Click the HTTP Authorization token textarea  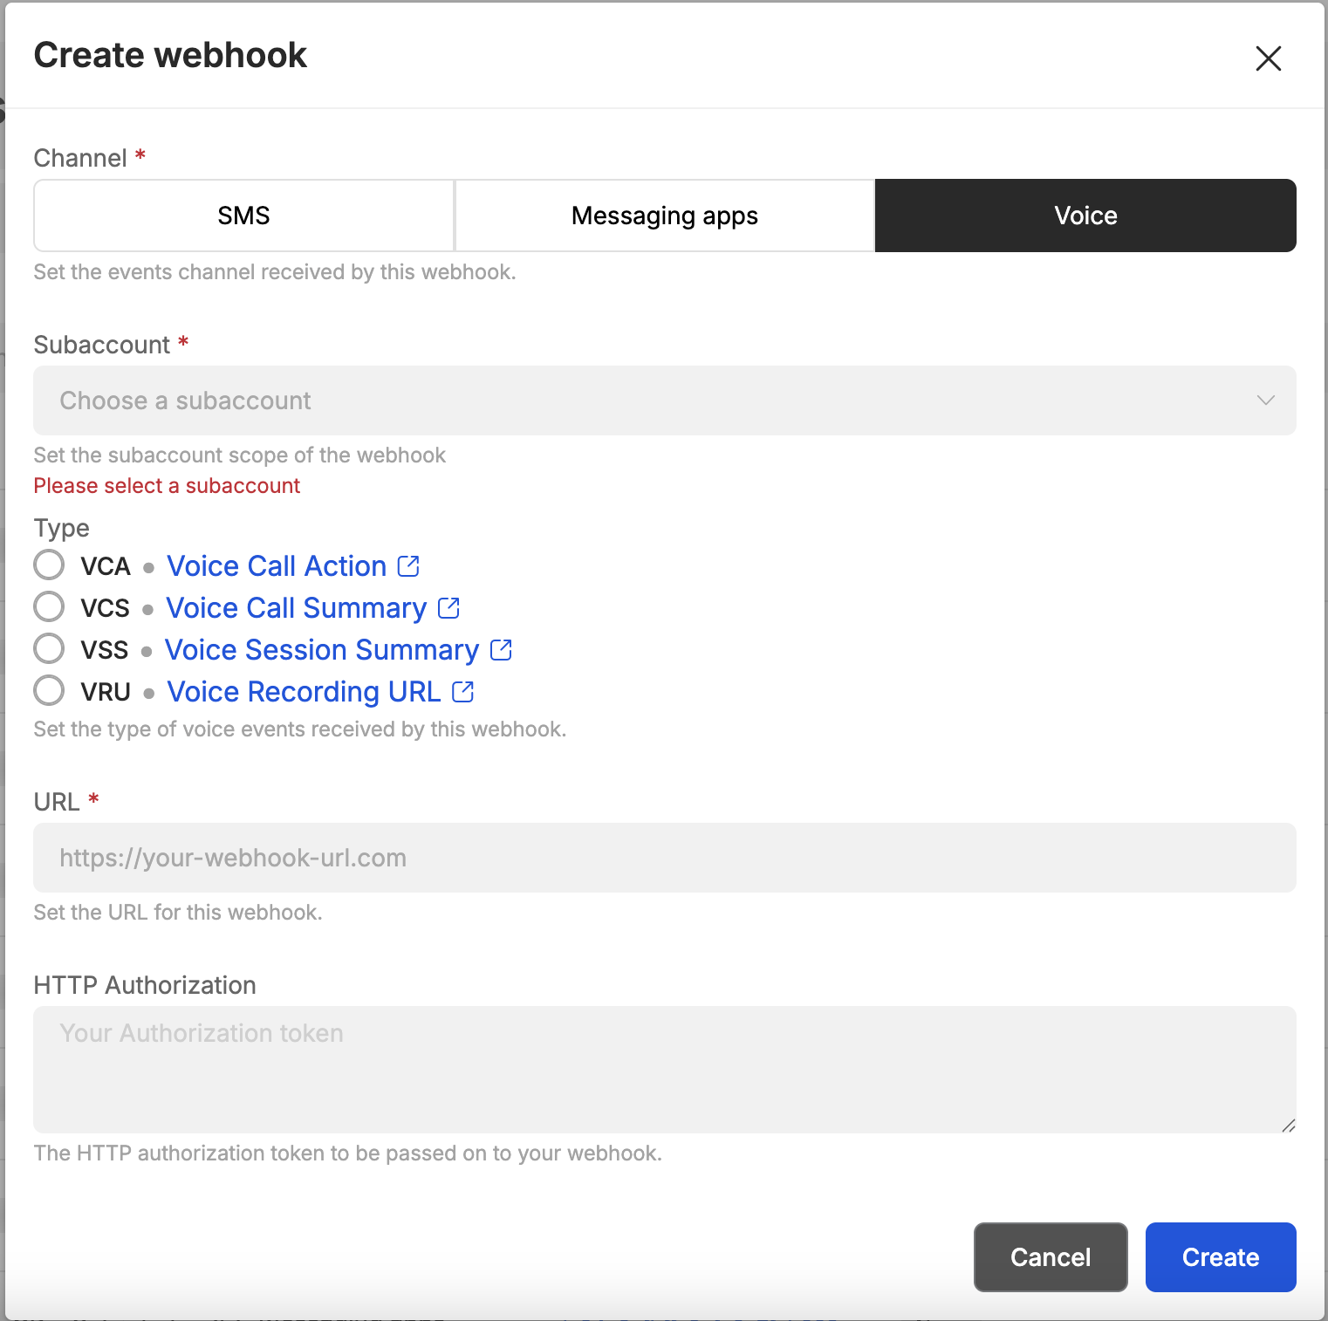(x=664, y=1070)
